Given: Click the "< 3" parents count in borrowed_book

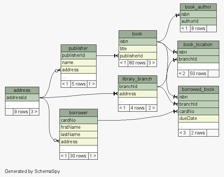Looking at the screenshot, I should [x=183, y=133].
